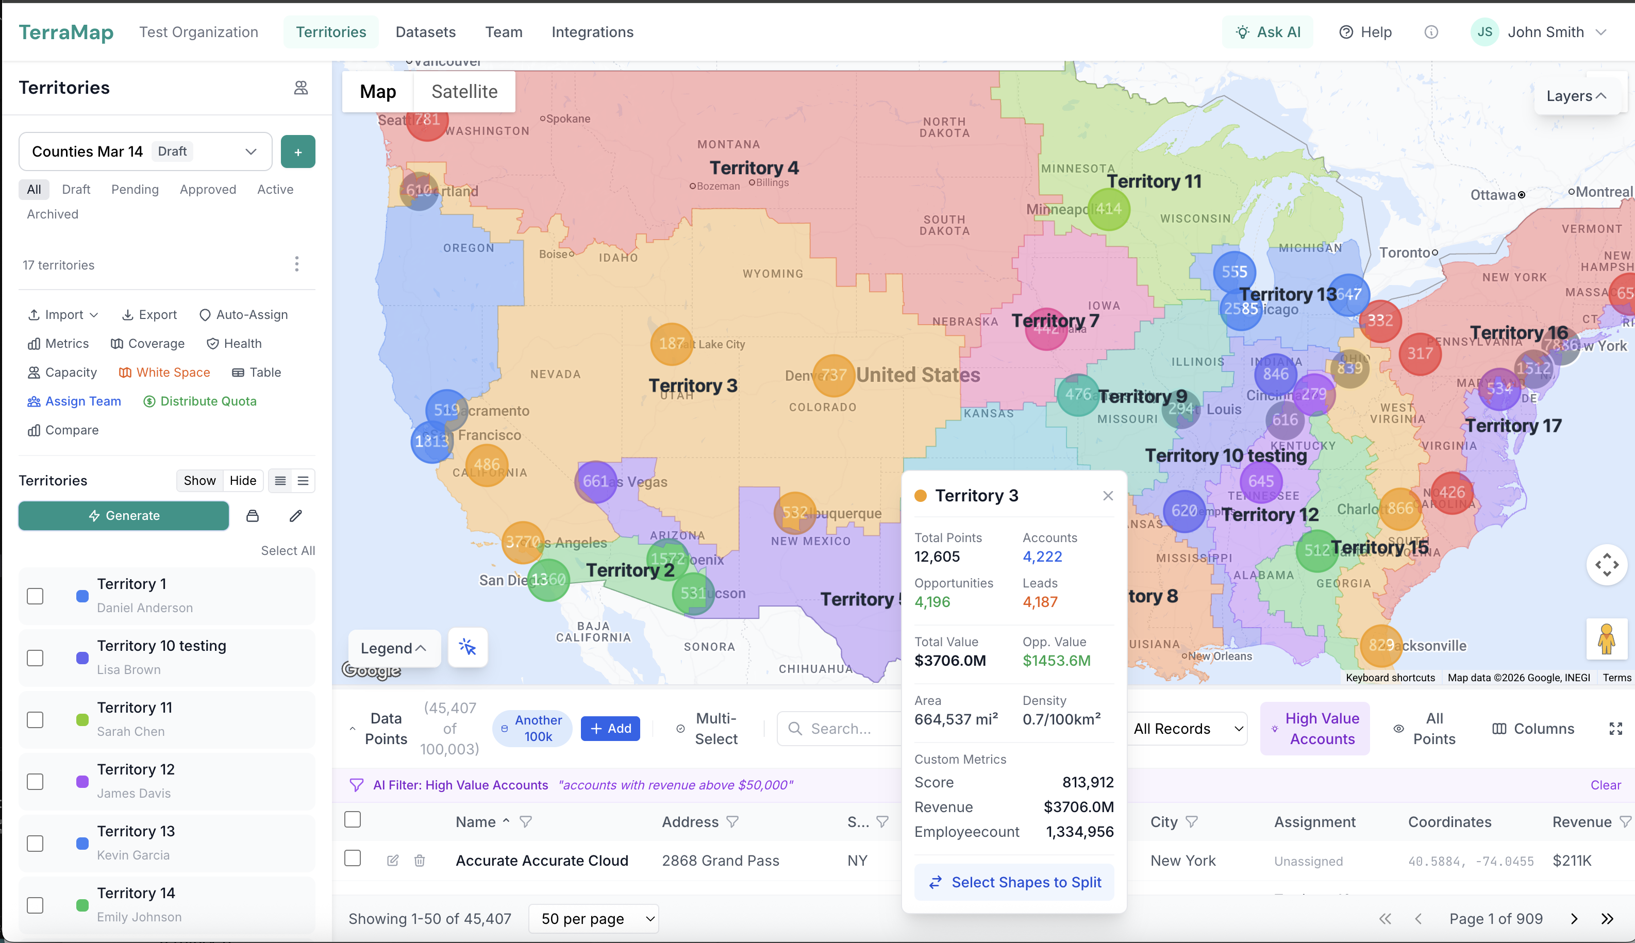Click the Generate button
1635x943 pixels.
(x=124, y=515)
